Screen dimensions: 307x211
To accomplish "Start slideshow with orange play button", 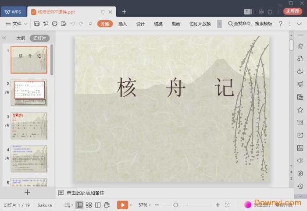I will pos(122,205).
